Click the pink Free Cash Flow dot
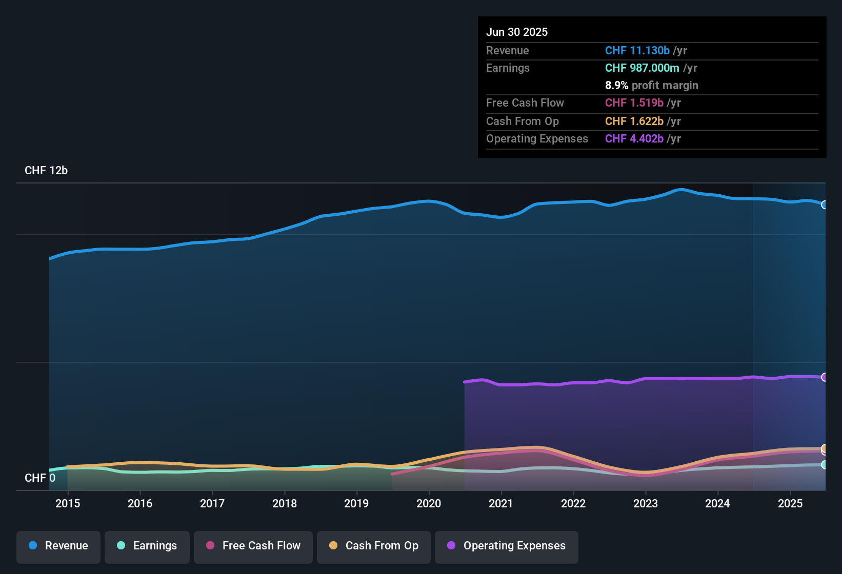 (210, 545)
